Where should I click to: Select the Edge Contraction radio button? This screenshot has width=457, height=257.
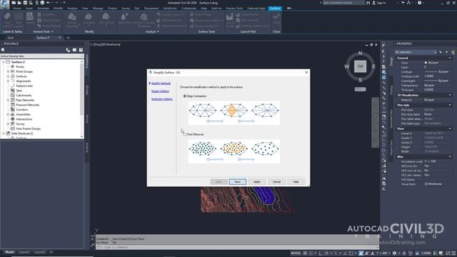point(184,96)
